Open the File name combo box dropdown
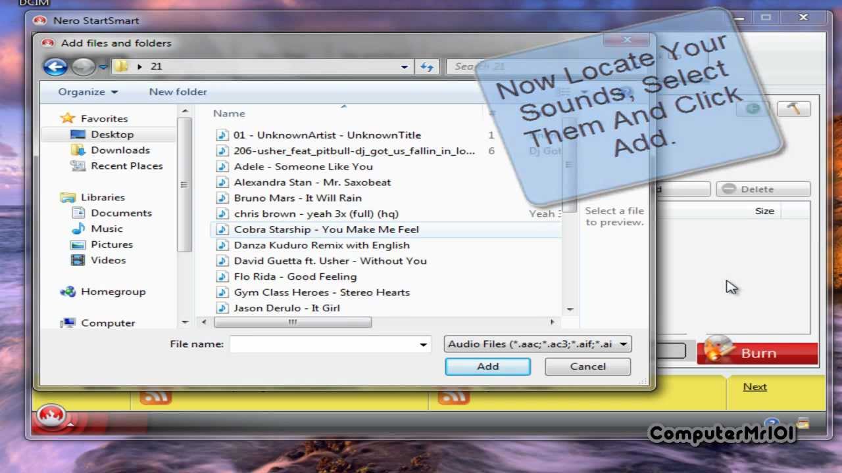842x473 pixels. click(x=423, y=344)
